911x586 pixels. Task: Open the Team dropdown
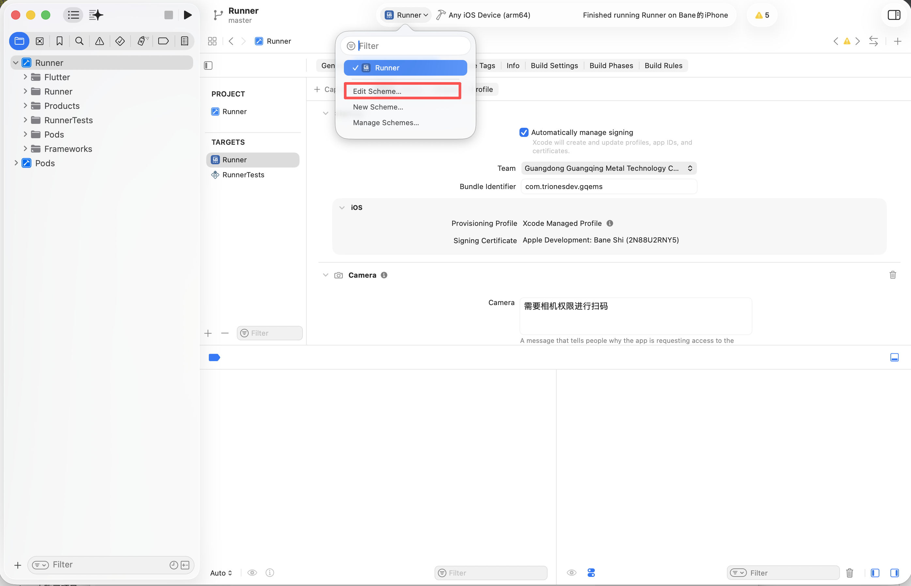click(609, 168)
